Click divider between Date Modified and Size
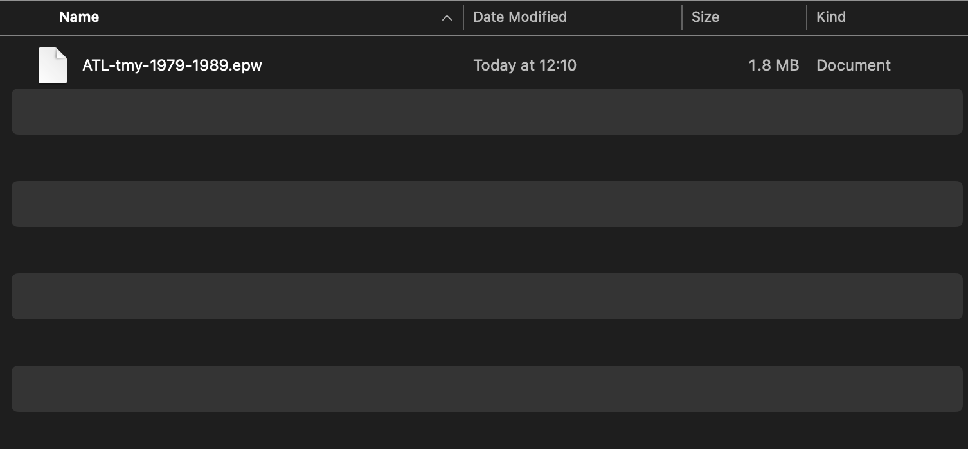 pos(682,17)
